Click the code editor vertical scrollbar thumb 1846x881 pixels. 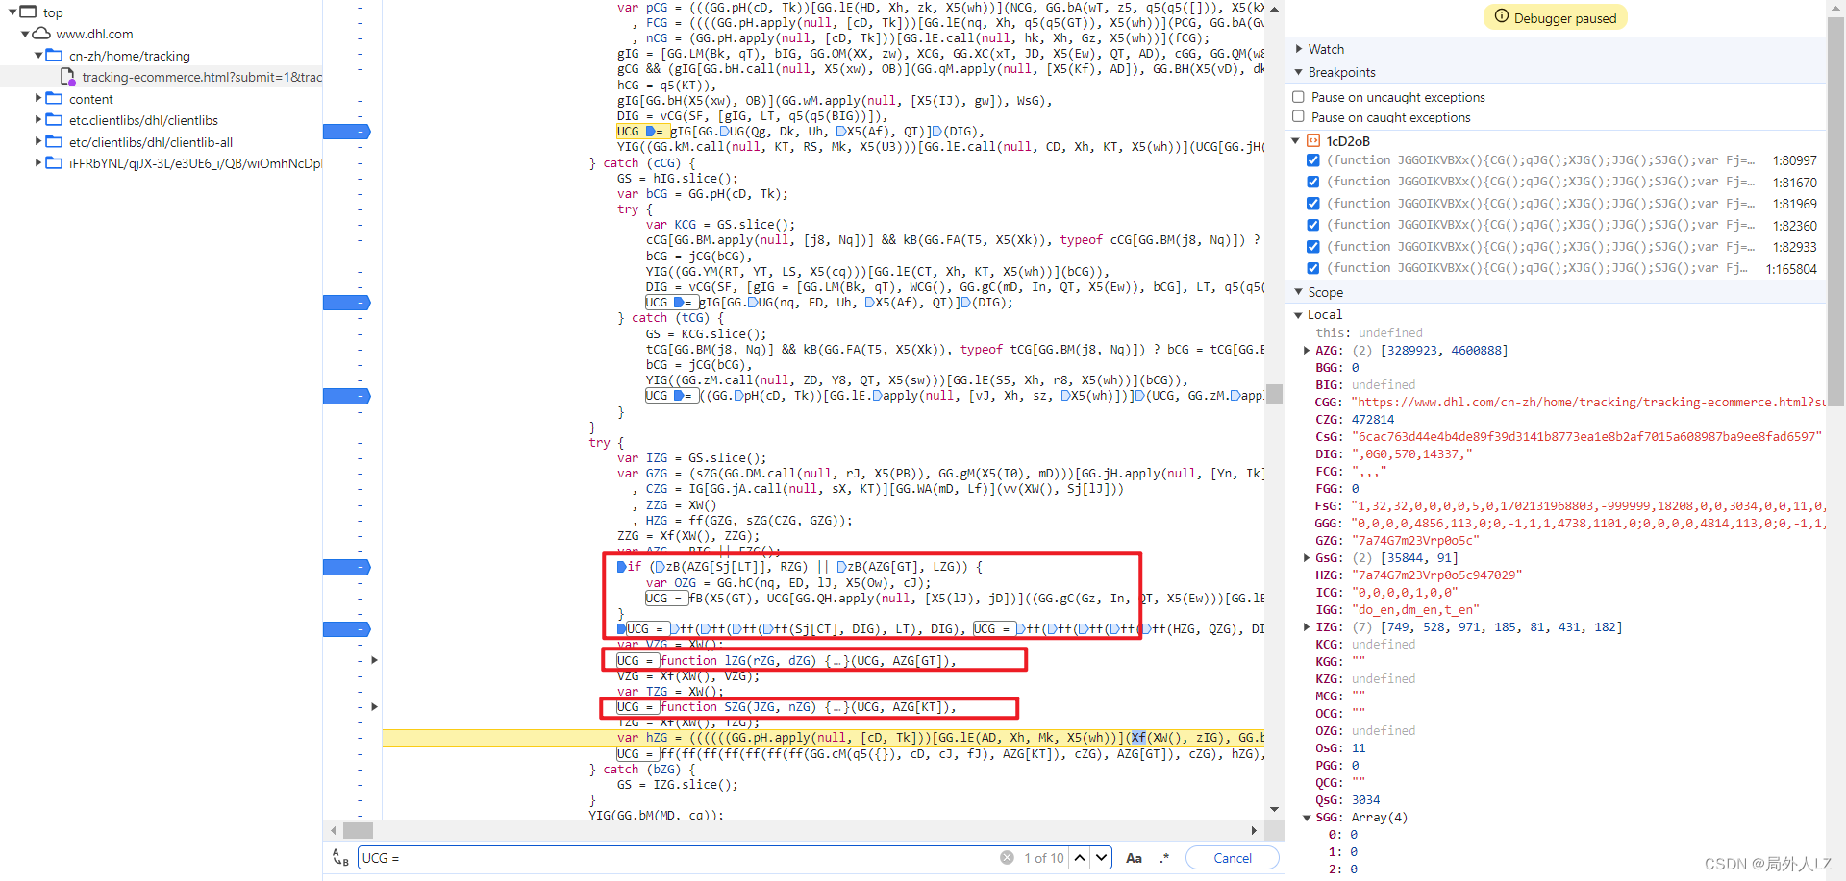1274,395
